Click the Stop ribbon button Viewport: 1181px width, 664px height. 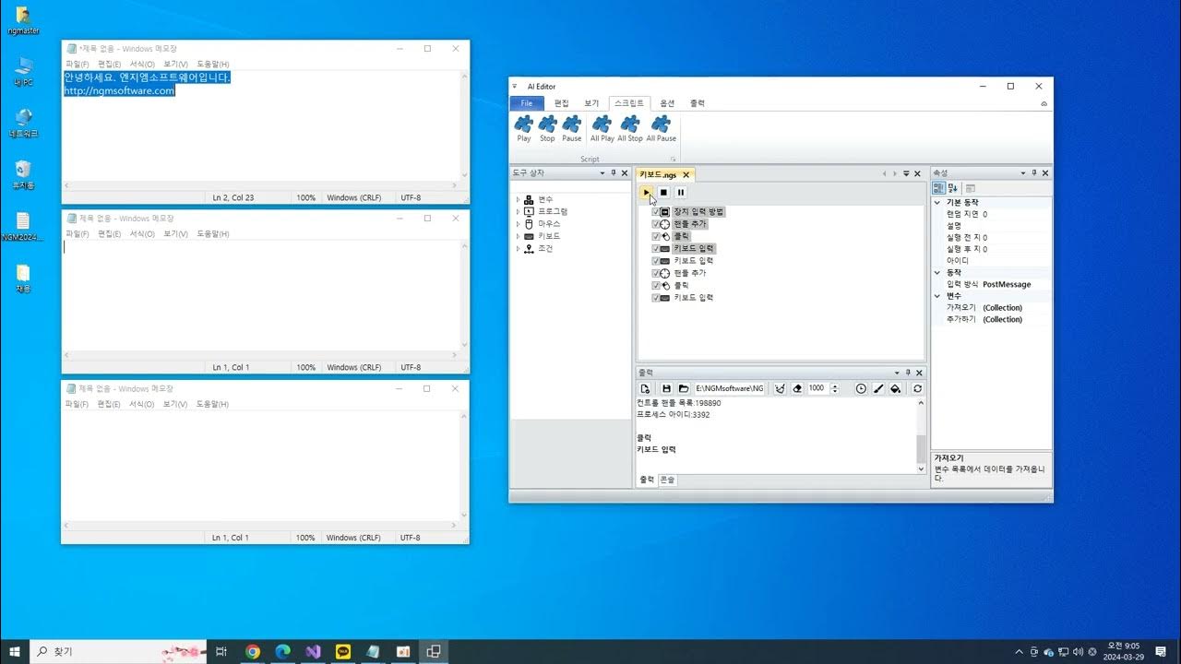[x=547, y=129]
